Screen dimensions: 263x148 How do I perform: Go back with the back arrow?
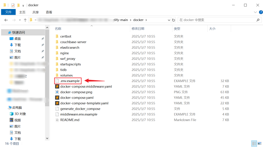point(6,20)
